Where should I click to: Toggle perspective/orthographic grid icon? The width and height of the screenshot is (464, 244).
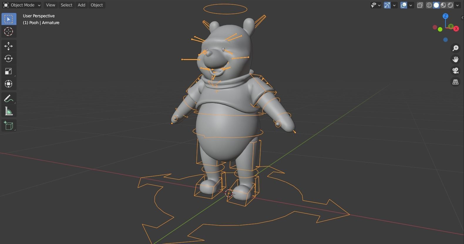[x=455, y=82]
